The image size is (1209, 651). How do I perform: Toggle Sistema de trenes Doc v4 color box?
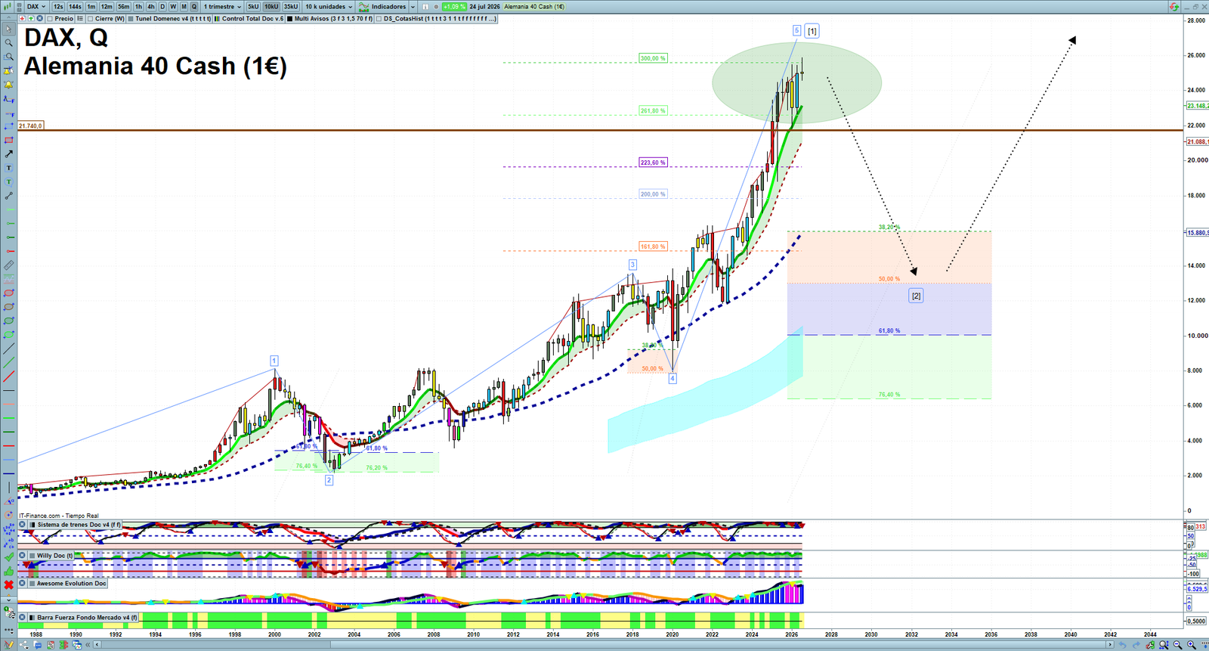click(x=32, y=524)
